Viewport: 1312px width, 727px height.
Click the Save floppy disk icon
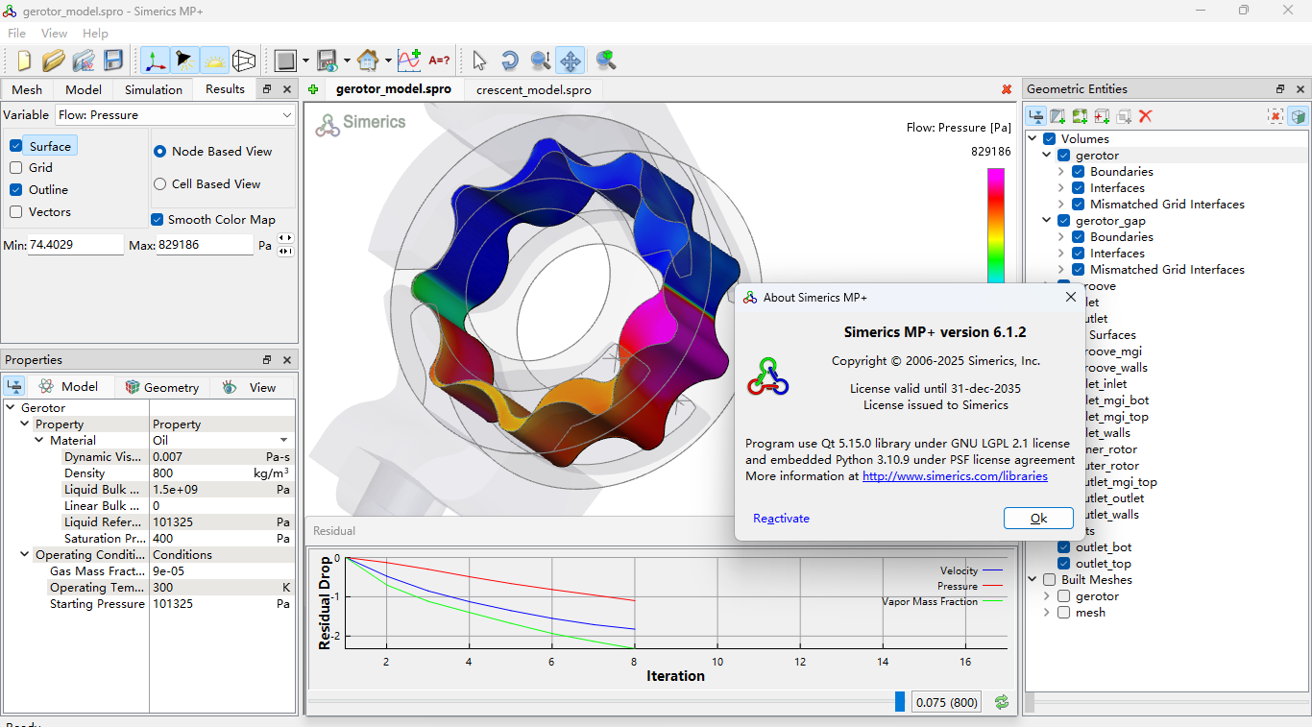point(113,61)
